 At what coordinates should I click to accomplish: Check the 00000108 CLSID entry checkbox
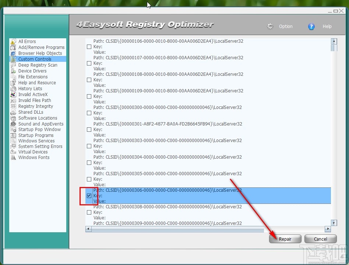(89, 80)
